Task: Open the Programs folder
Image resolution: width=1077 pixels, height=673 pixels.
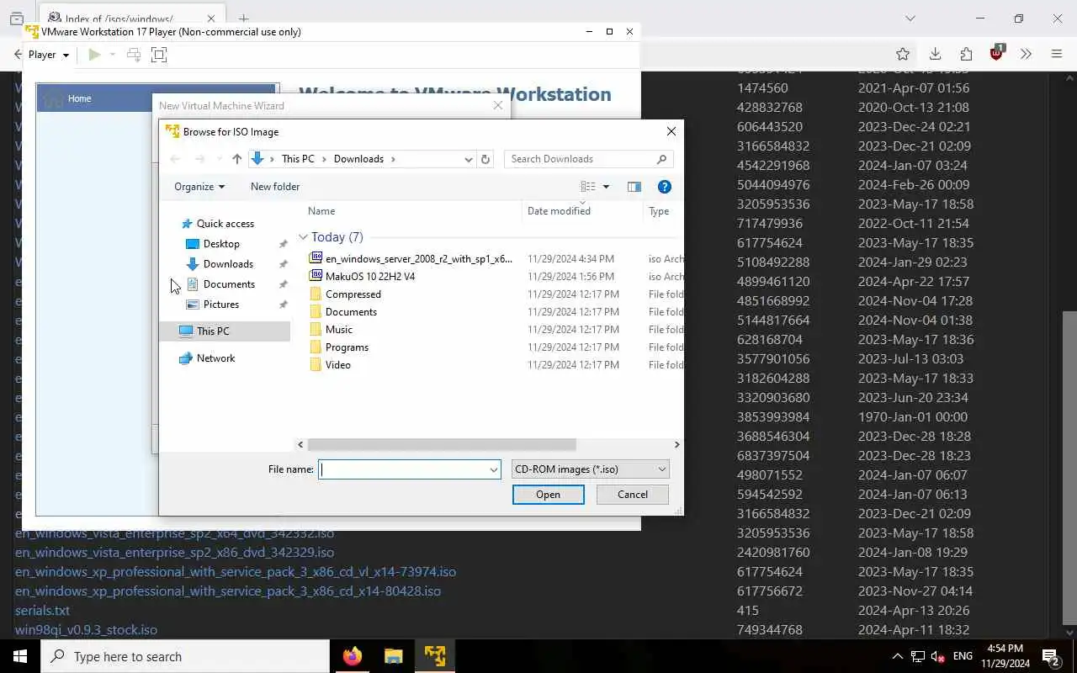Action: (339, 347)
